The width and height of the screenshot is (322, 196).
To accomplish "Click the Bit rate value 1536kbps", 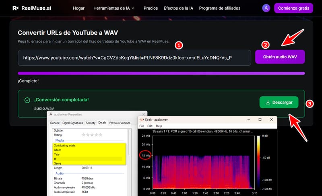I will click(87, 178).
